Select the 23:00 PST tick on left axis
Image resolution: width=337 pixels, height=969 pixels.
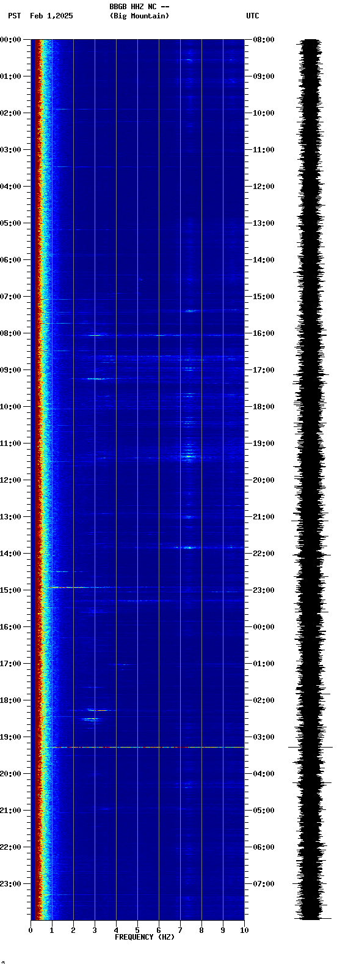[10, 884]
